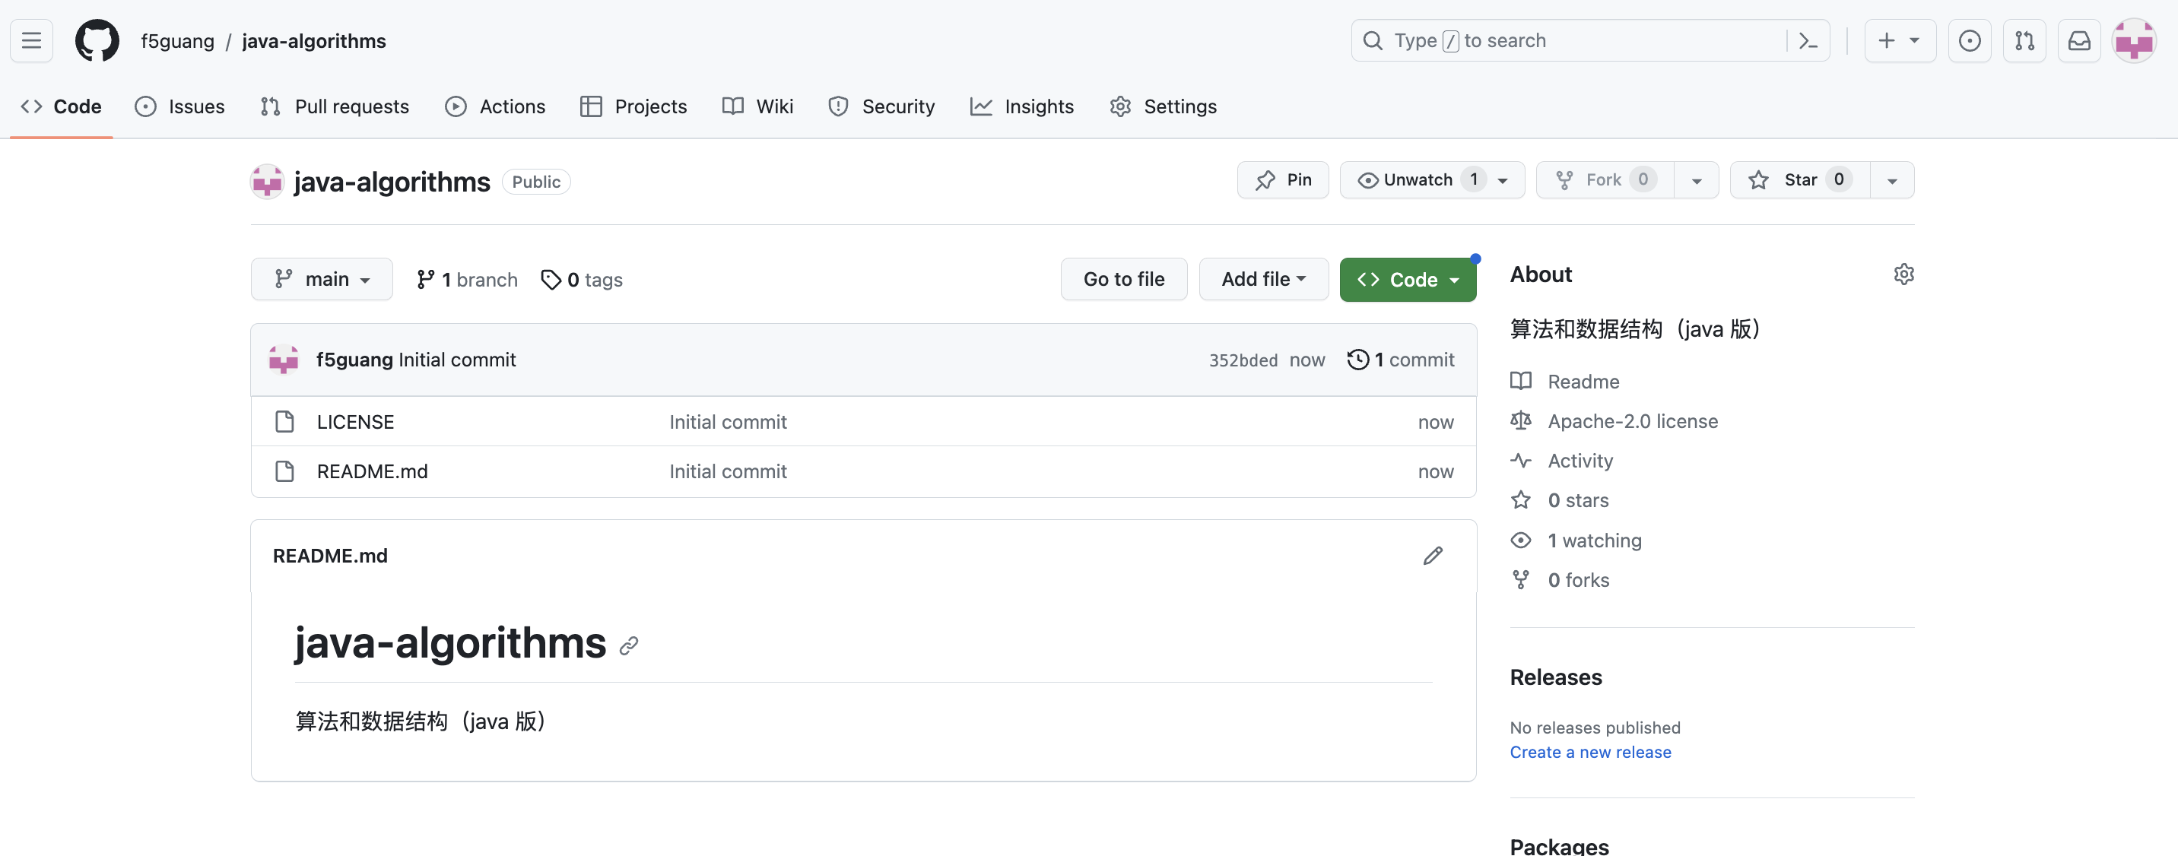This screenshot has width=2178, height=856.
Task: View the 1 branch link
Action: (x=467, y=280)
